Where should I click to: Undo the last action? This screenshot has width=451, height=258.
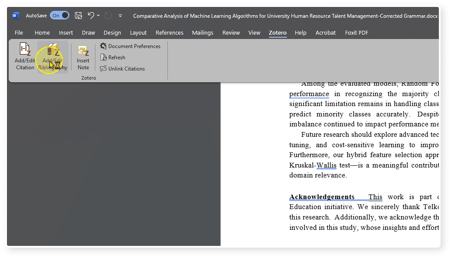91,16
